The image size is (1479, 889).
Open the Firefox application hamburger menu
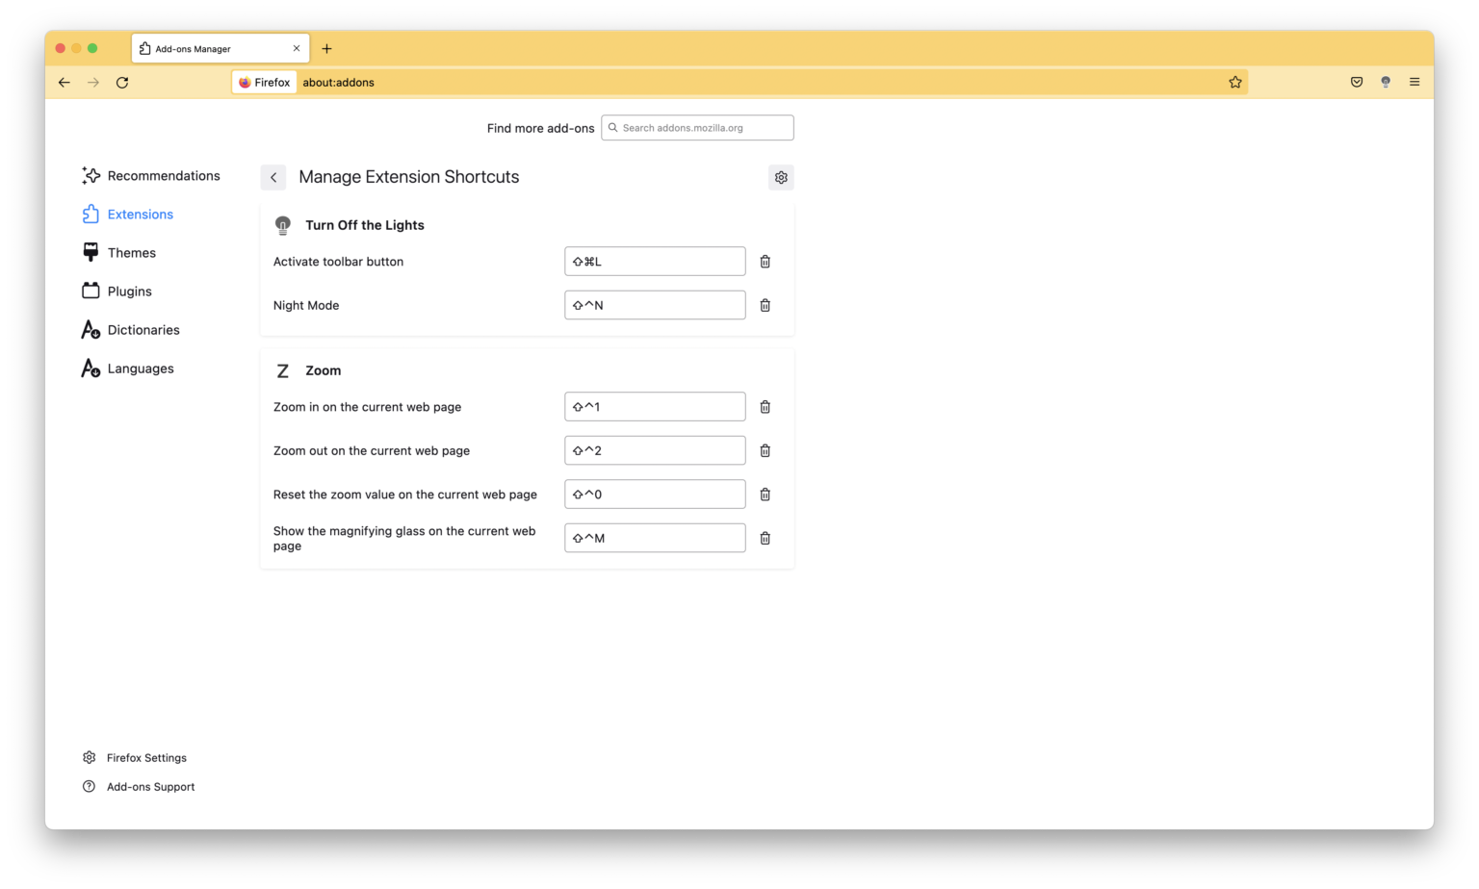point(1414,82)
